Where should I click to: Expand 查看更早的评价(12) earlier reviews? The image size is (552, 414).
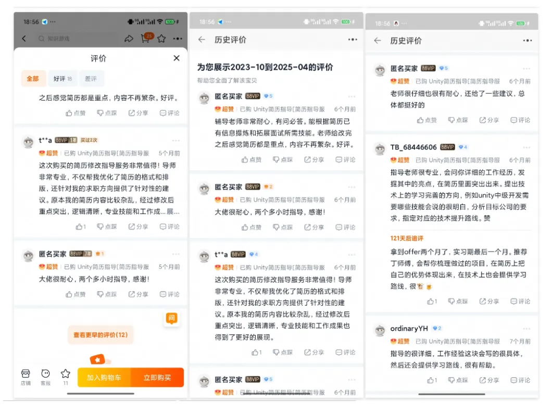101,335
